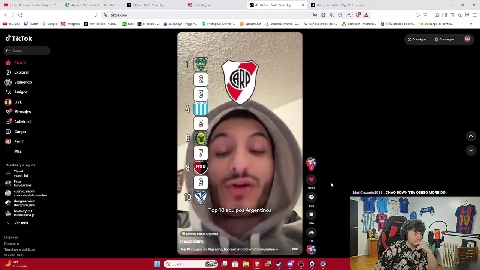Expand video description with 'más'
This screenshot has width=480, height=270.
[x=295, y=249]
